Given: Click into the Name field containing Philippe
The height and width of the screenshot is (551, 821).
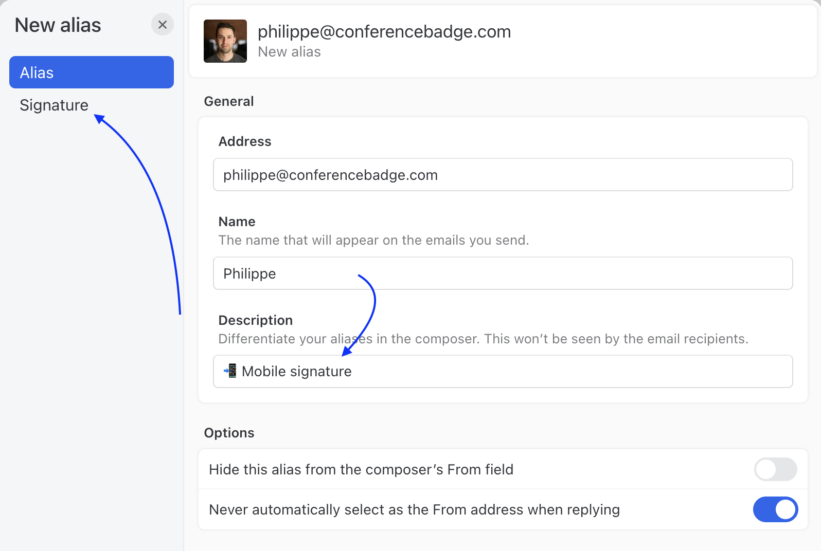Looking at the screenshot, I should pyautogui.click(x=503, y=273).
